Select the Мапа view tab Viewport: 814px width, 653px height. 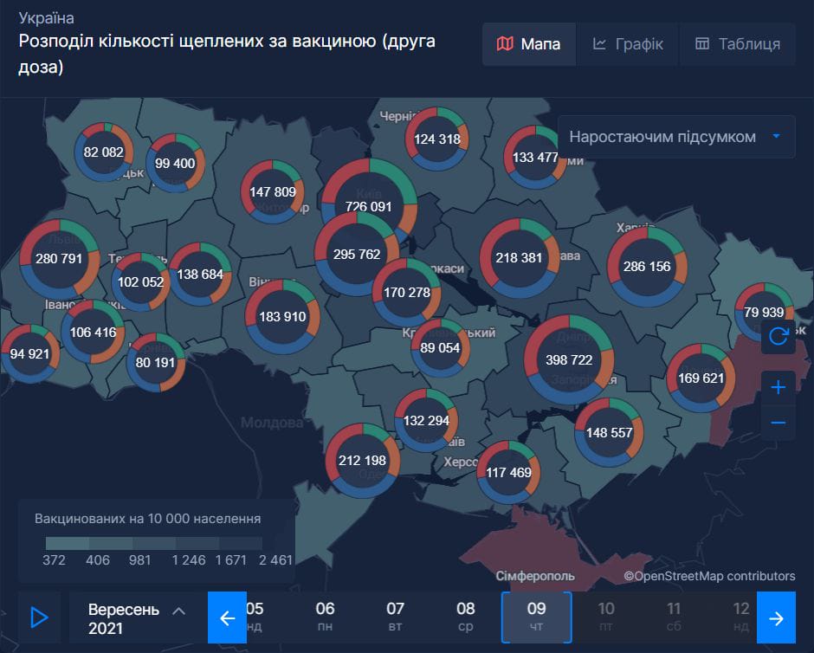pos(528,44)
